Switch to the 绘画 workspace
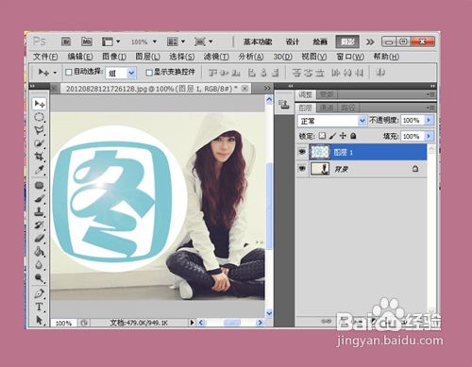 coord(320,42)
